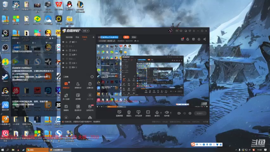Toggle visibility of the 图片 2 layer

pos(63,67)
